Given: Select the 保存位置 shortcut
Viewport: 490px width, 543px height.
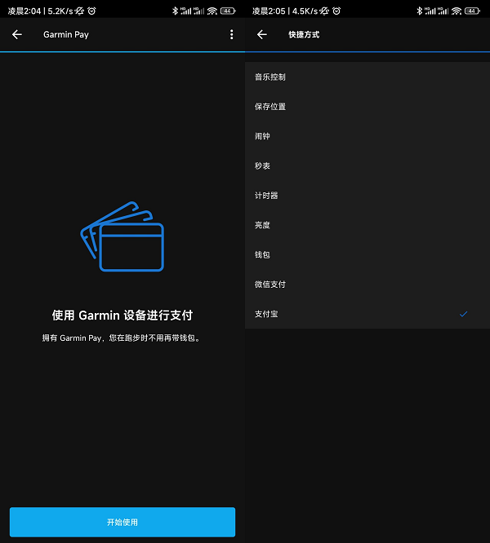Looking at the screenshot, I should click(367, 106).
